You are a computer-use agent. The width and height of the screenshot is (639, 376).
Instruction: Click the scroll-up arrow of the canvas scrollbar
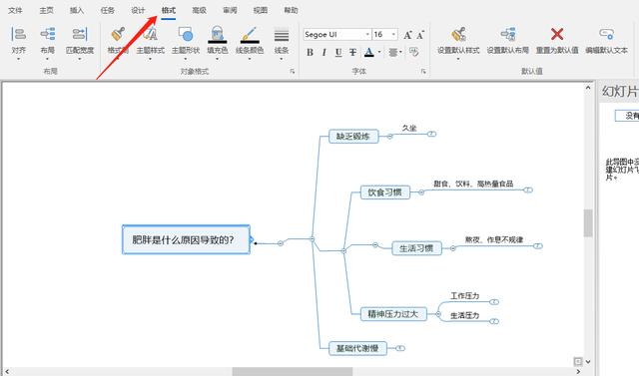click(588, 88)
